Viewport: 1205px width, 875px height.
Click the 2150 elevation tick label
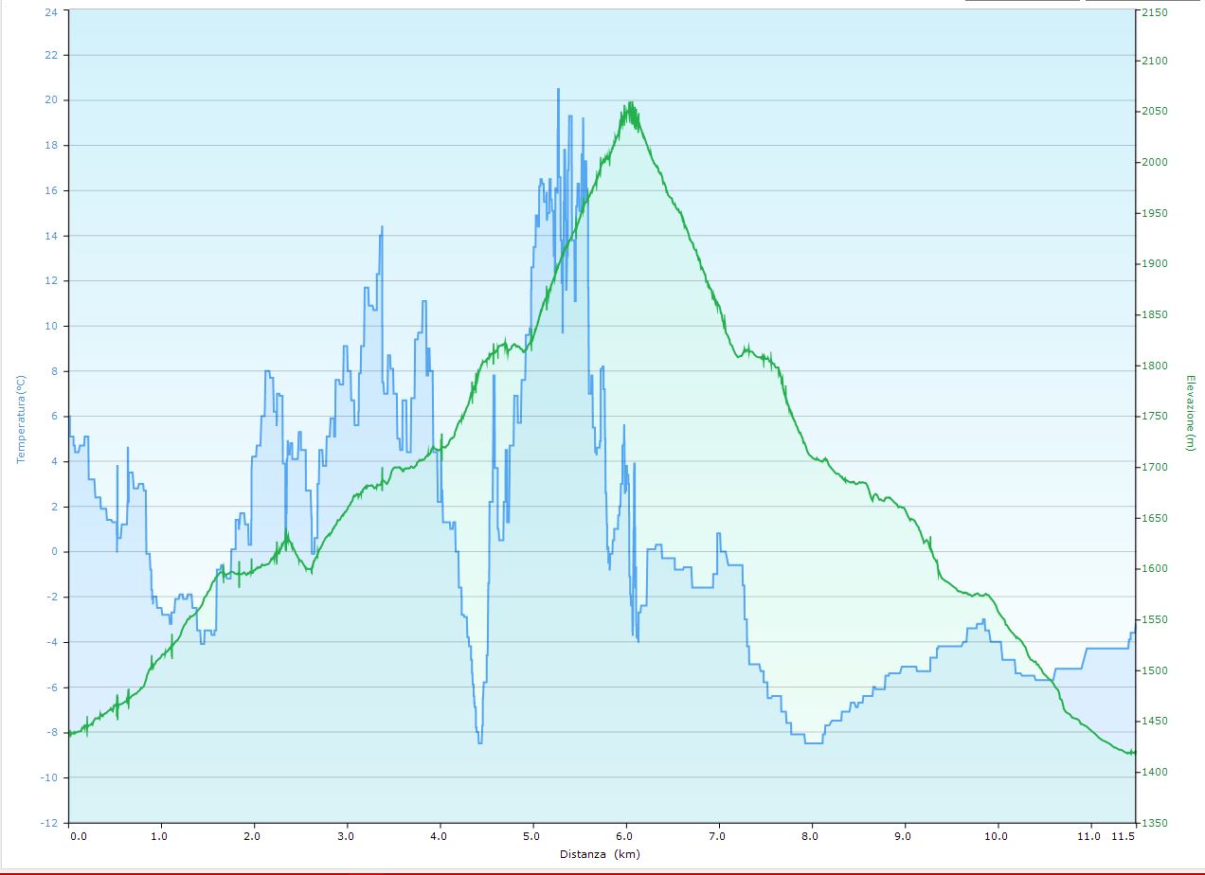(x=1154, y=12)
